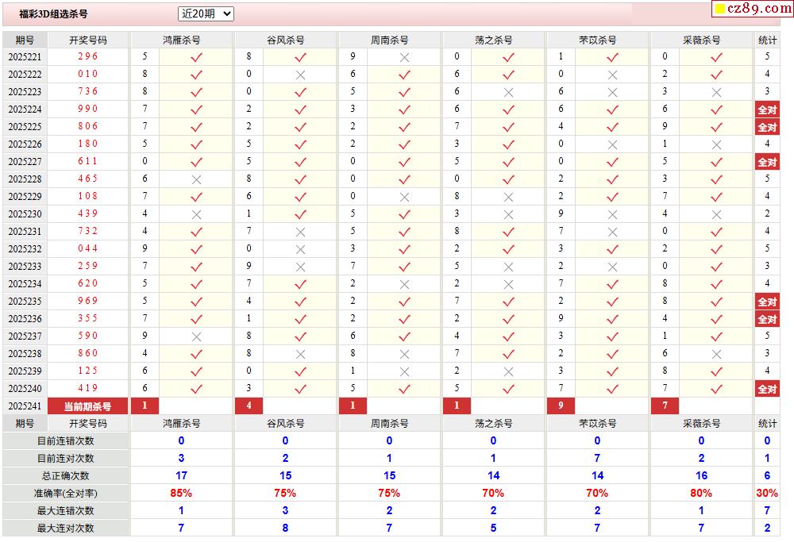Click the X mark for 谷风杀号 in row 2025232
The height and width of the screenshot is (542, 794).
point(300,249)
